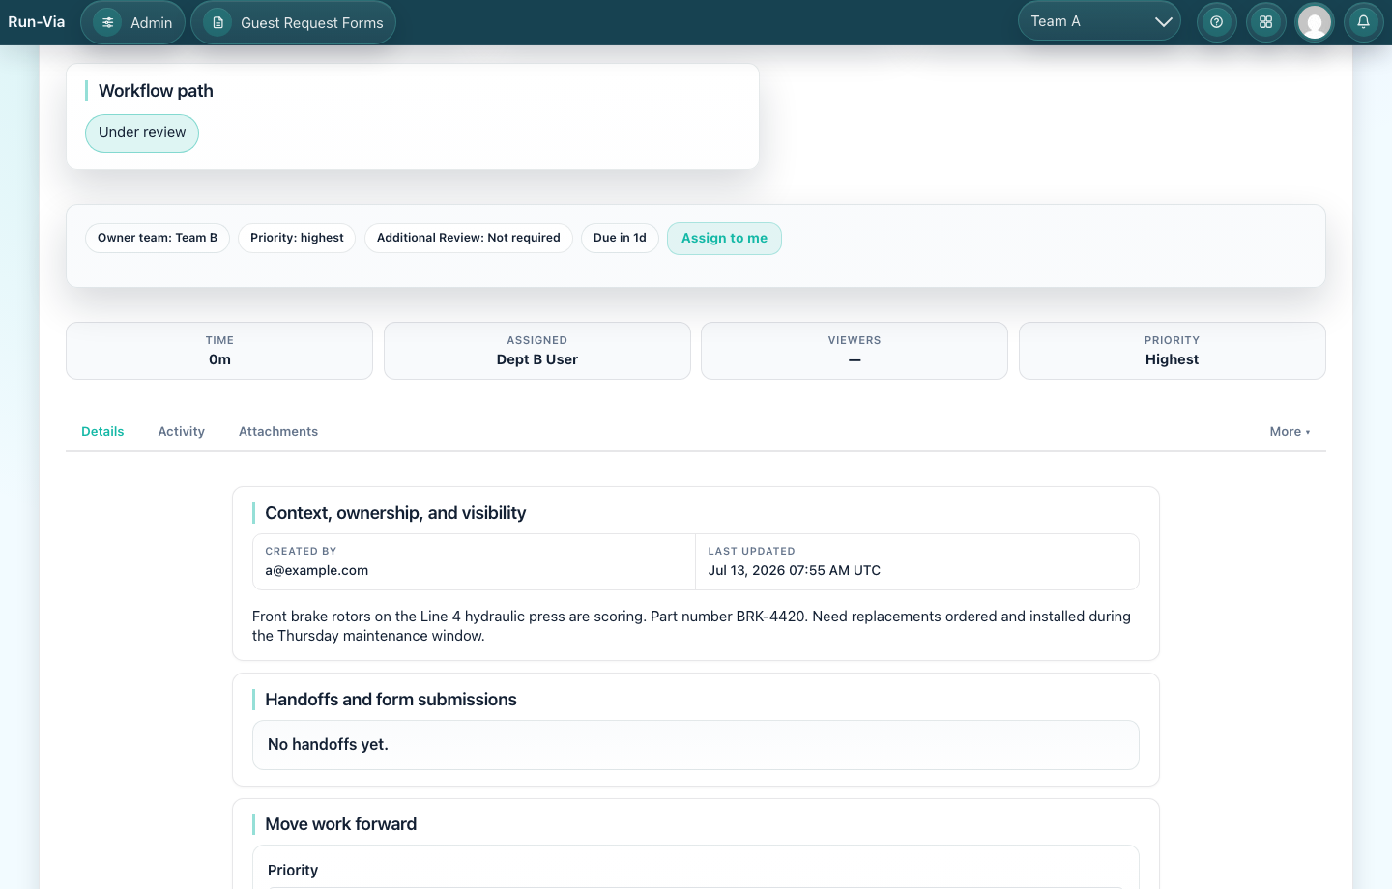Click the No handoffs yet message
1392x889 pixels.
(328, 745)
